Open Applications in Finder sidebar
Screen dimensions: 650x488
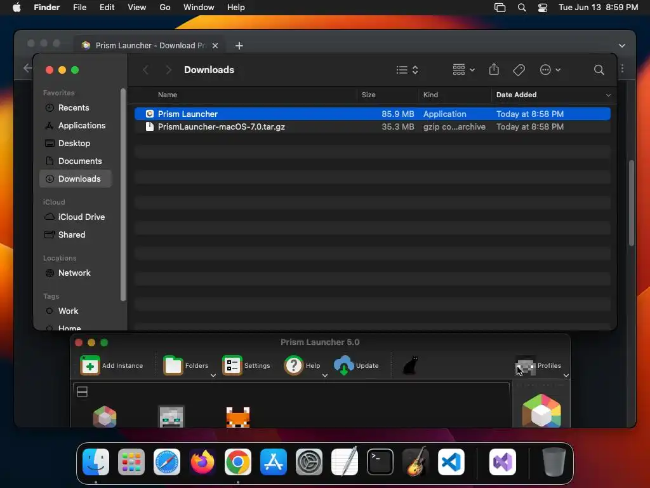[x=76, y=125]
